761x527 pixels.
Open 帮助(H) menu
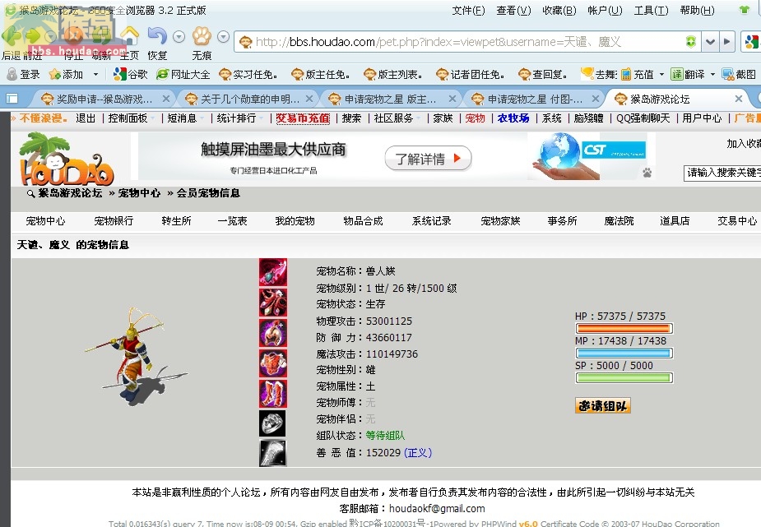pyautogui.click(x=697, y=10)
